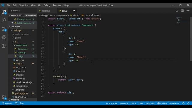The height and width of the screenshot is (108, 192).
Task: Collapse the todoapp folder
Action: coord(12,30)
